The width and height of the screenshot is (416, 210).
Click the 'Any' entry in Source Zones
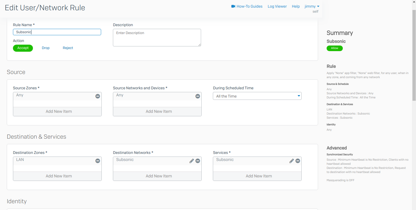click(20, 95)
